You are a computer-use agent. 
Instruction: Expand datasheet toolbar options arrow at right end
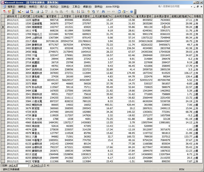[135, 12]
